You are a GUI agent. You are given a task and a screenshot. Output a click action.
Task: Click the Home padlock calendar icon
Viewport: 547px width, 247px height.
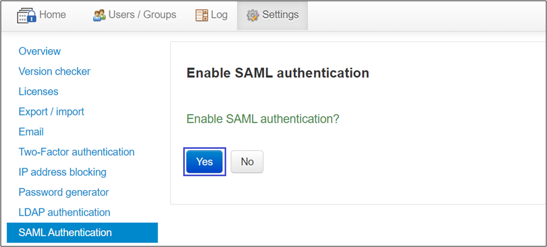pos(26,16)
